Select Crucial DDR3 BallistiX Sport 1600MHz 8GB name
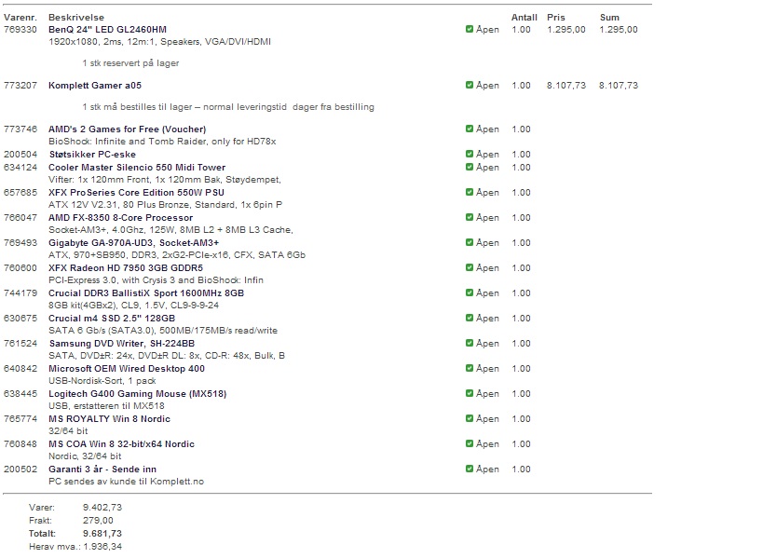763x558 pixels. point(146,293)
